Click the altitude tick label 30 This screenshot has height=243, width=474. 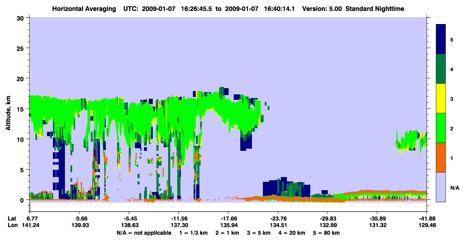pyautogui.click(x=21, y=18)
